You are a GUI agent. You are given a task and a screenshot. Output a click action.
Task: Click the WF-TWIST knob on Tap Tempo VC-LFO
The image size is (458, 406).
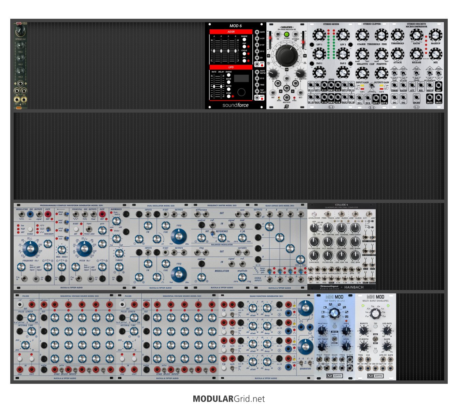(322, 346)
